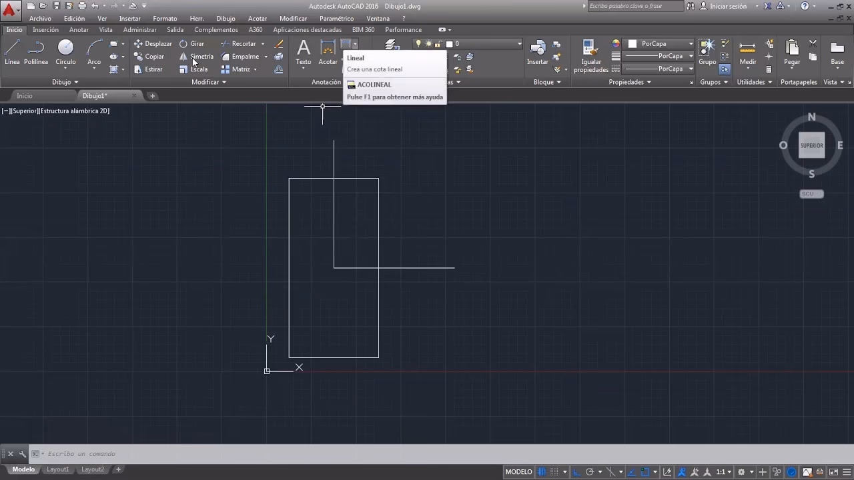The image size is (854, 480).
Task: Click the Insertar block button
Action: tap(538, 52)
